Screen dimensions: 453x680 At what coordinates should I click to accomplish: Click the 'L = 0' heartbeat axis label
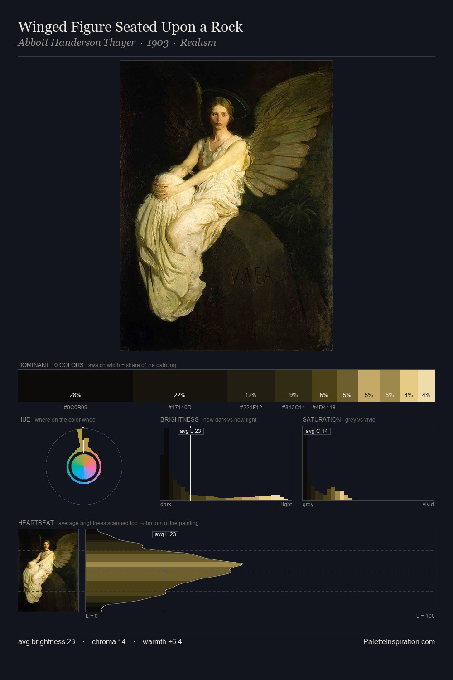pyautogui.click(x=92, y=616)
